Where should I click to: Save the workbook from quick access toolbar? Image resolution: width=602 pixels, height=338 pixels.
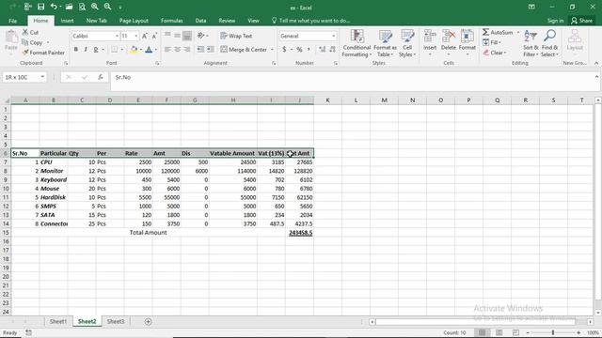[x=40, y=7]
